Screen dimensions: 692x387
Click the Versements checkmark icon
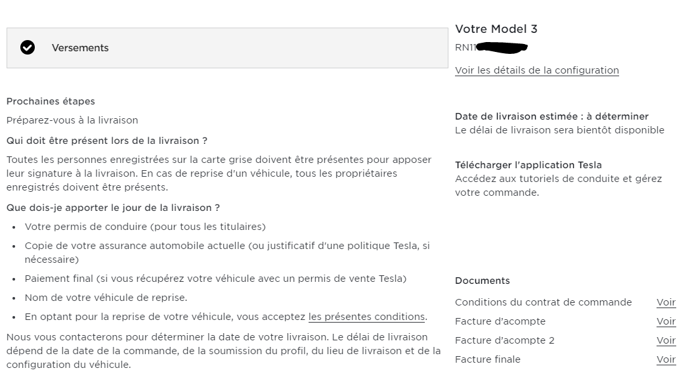(x=28, y=48)
